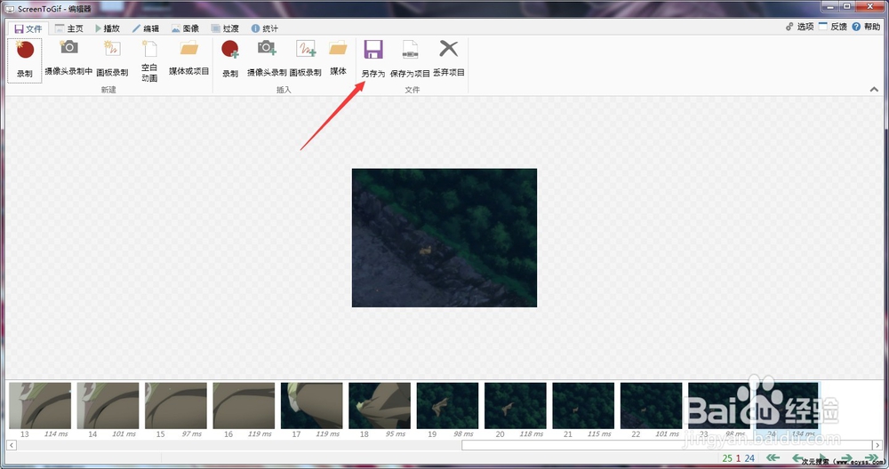Select frame 15 thumbnail
This screenshot has height=469, width=889.
176,406
